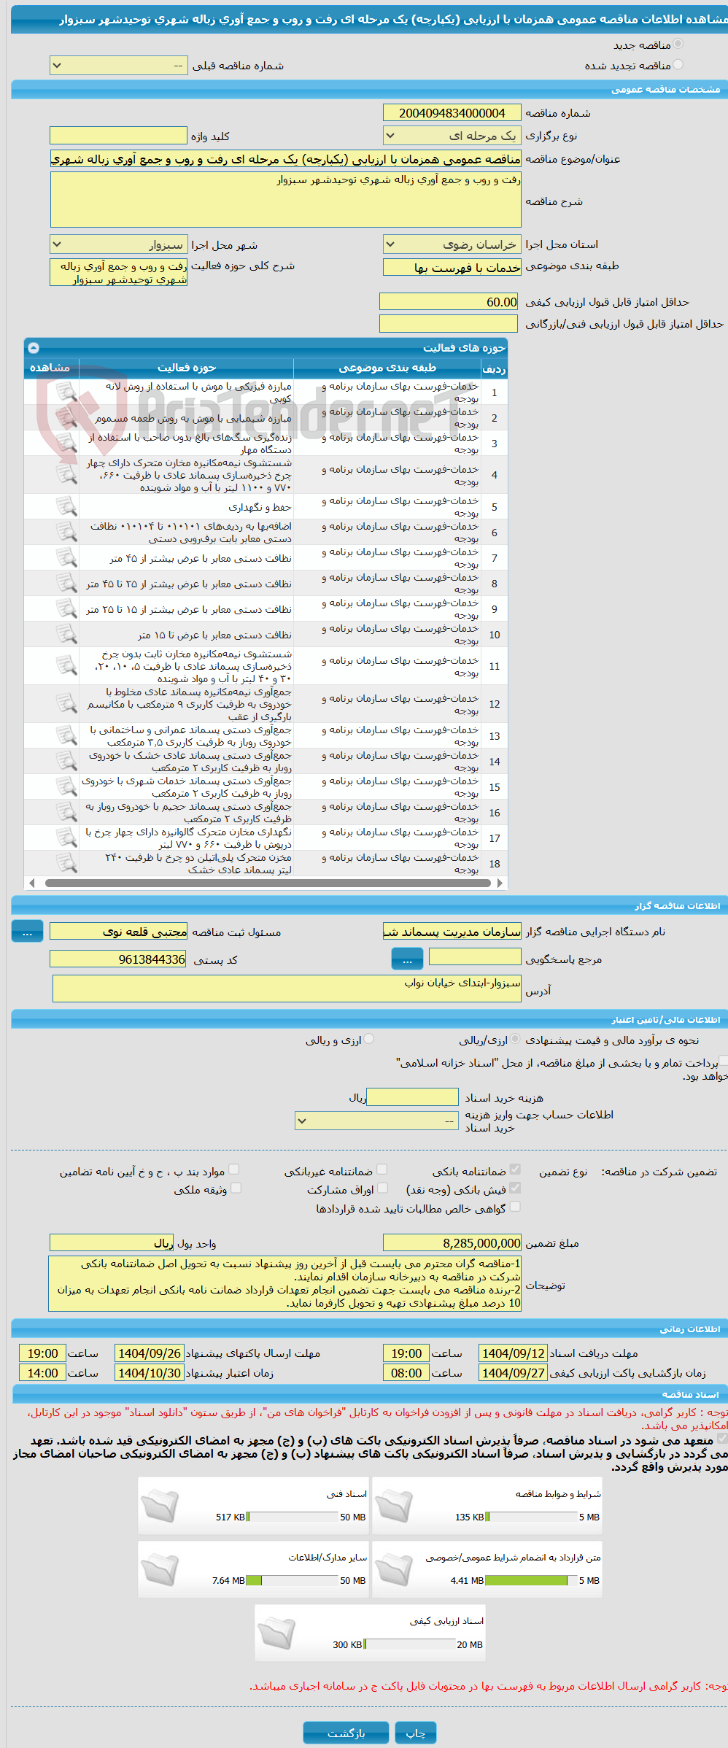This screenshot has width=728, height=1748.
Task: Click the مشاهده column header
Action: [51, 368]
